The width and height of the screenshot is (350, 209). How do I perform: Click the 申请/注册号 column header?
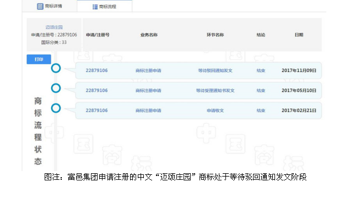click(x=98, y=35)
